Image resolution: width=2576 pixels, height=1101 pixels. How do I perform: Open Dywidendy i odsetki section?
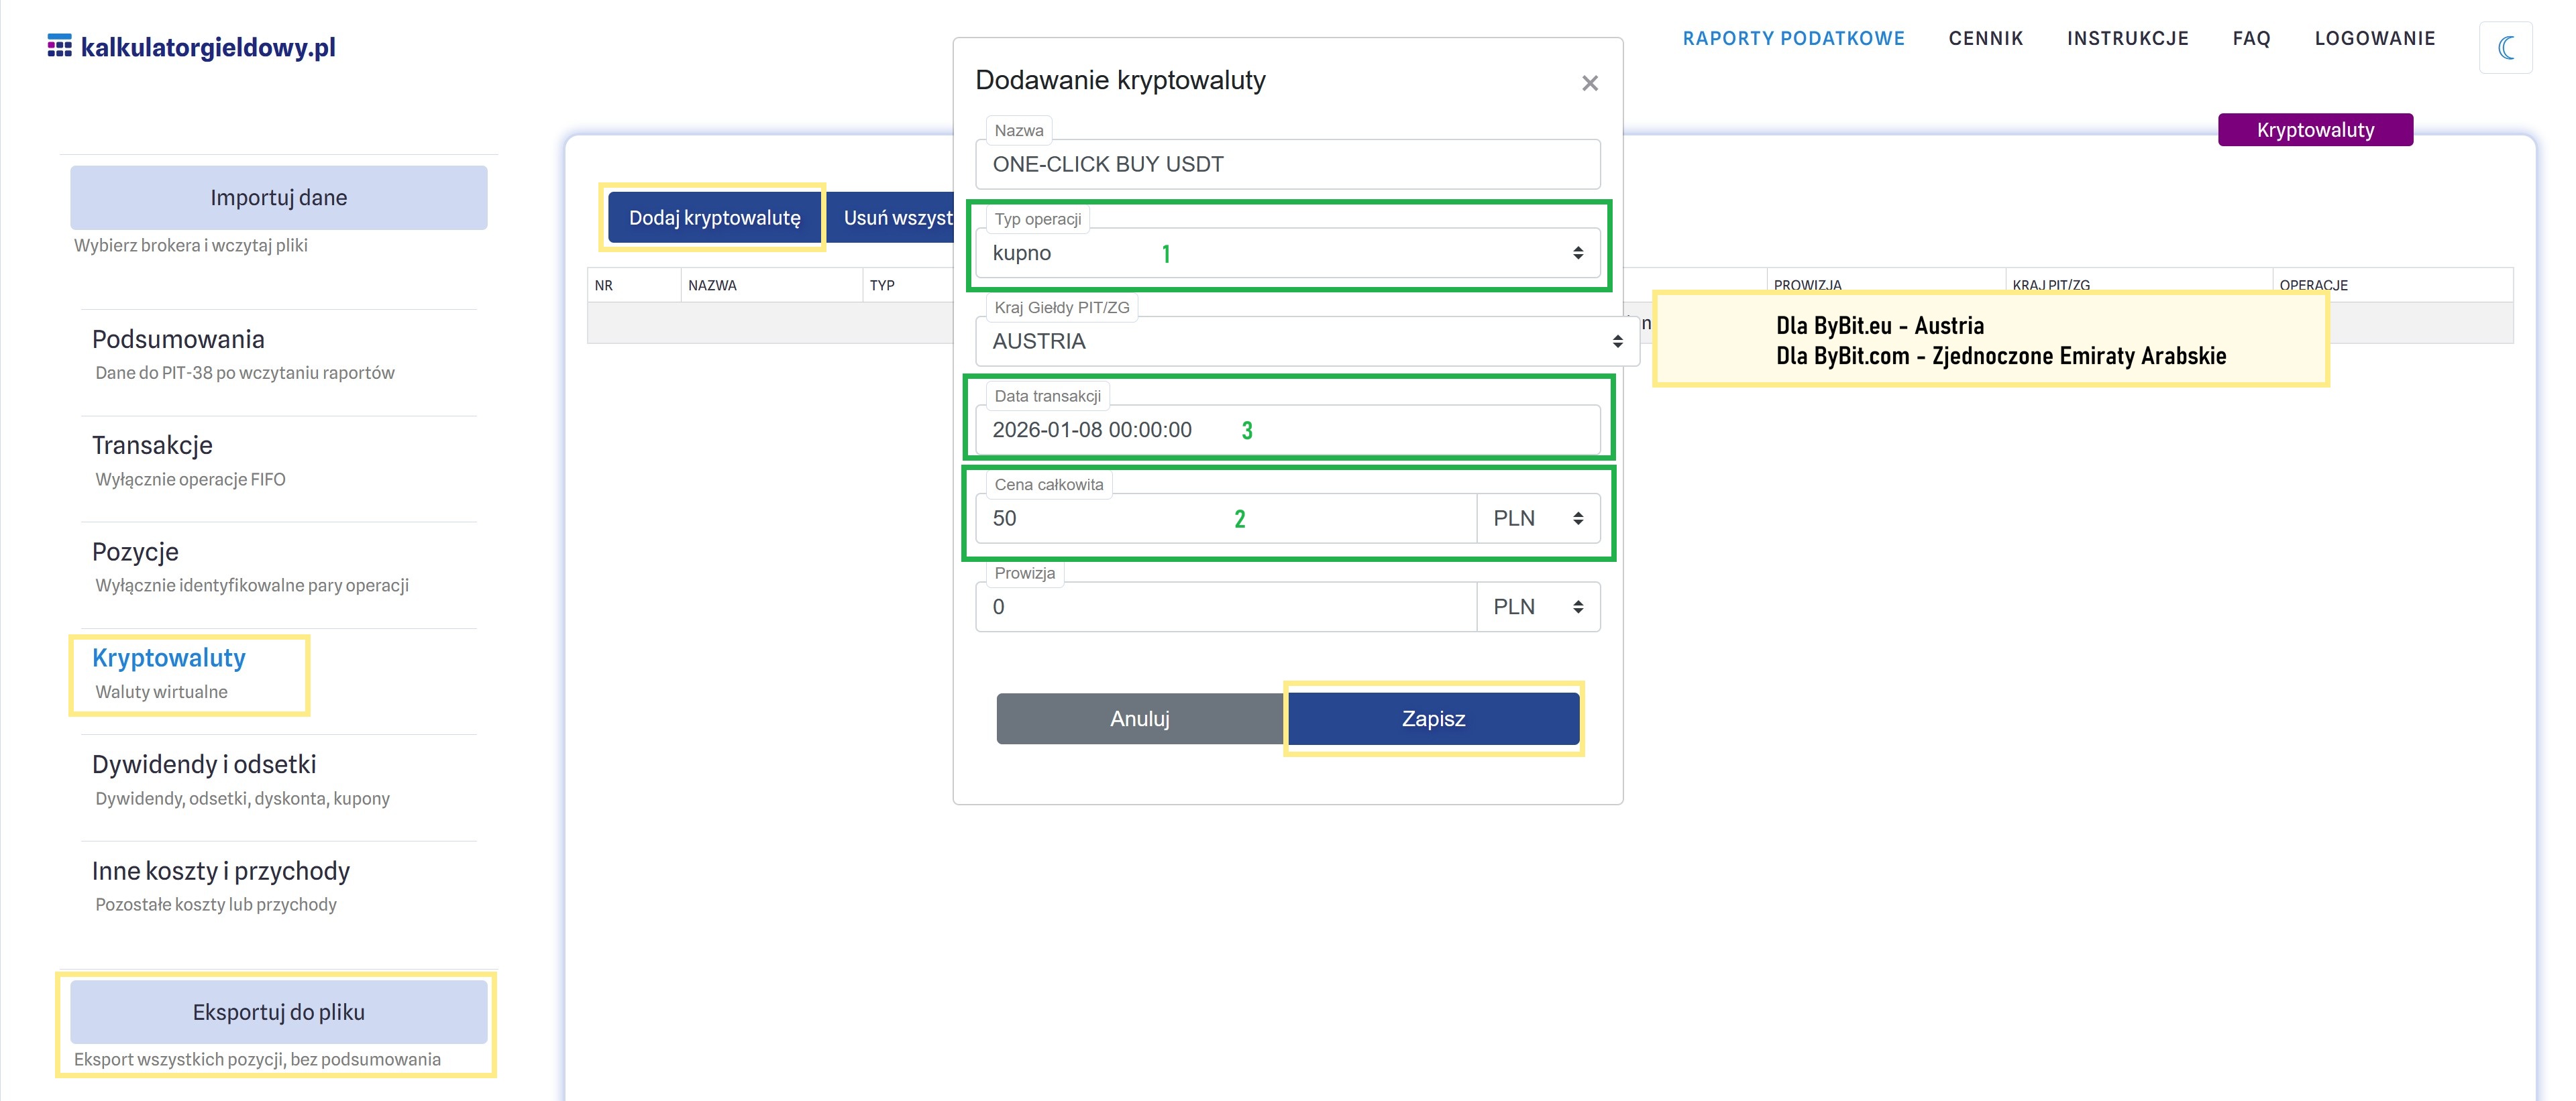[x=204, y=764]
